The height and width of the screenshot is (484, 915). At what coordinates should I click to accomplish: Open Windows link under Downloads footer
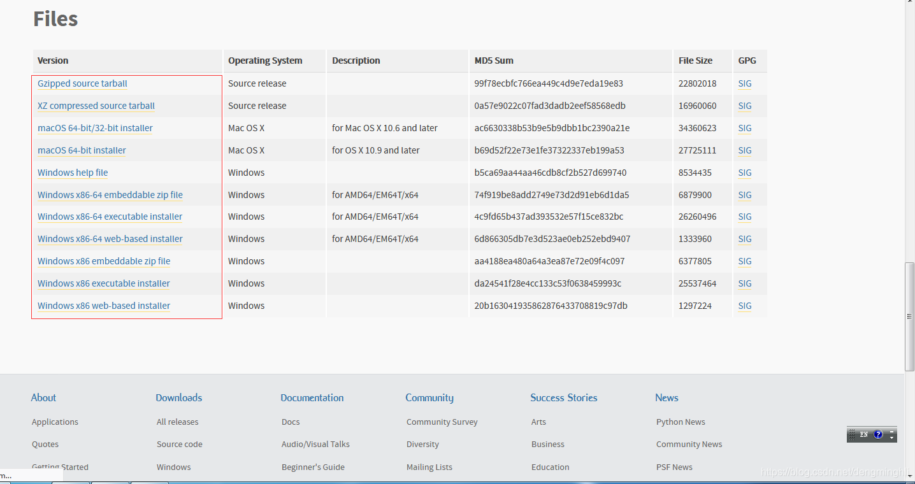point(174,467)
